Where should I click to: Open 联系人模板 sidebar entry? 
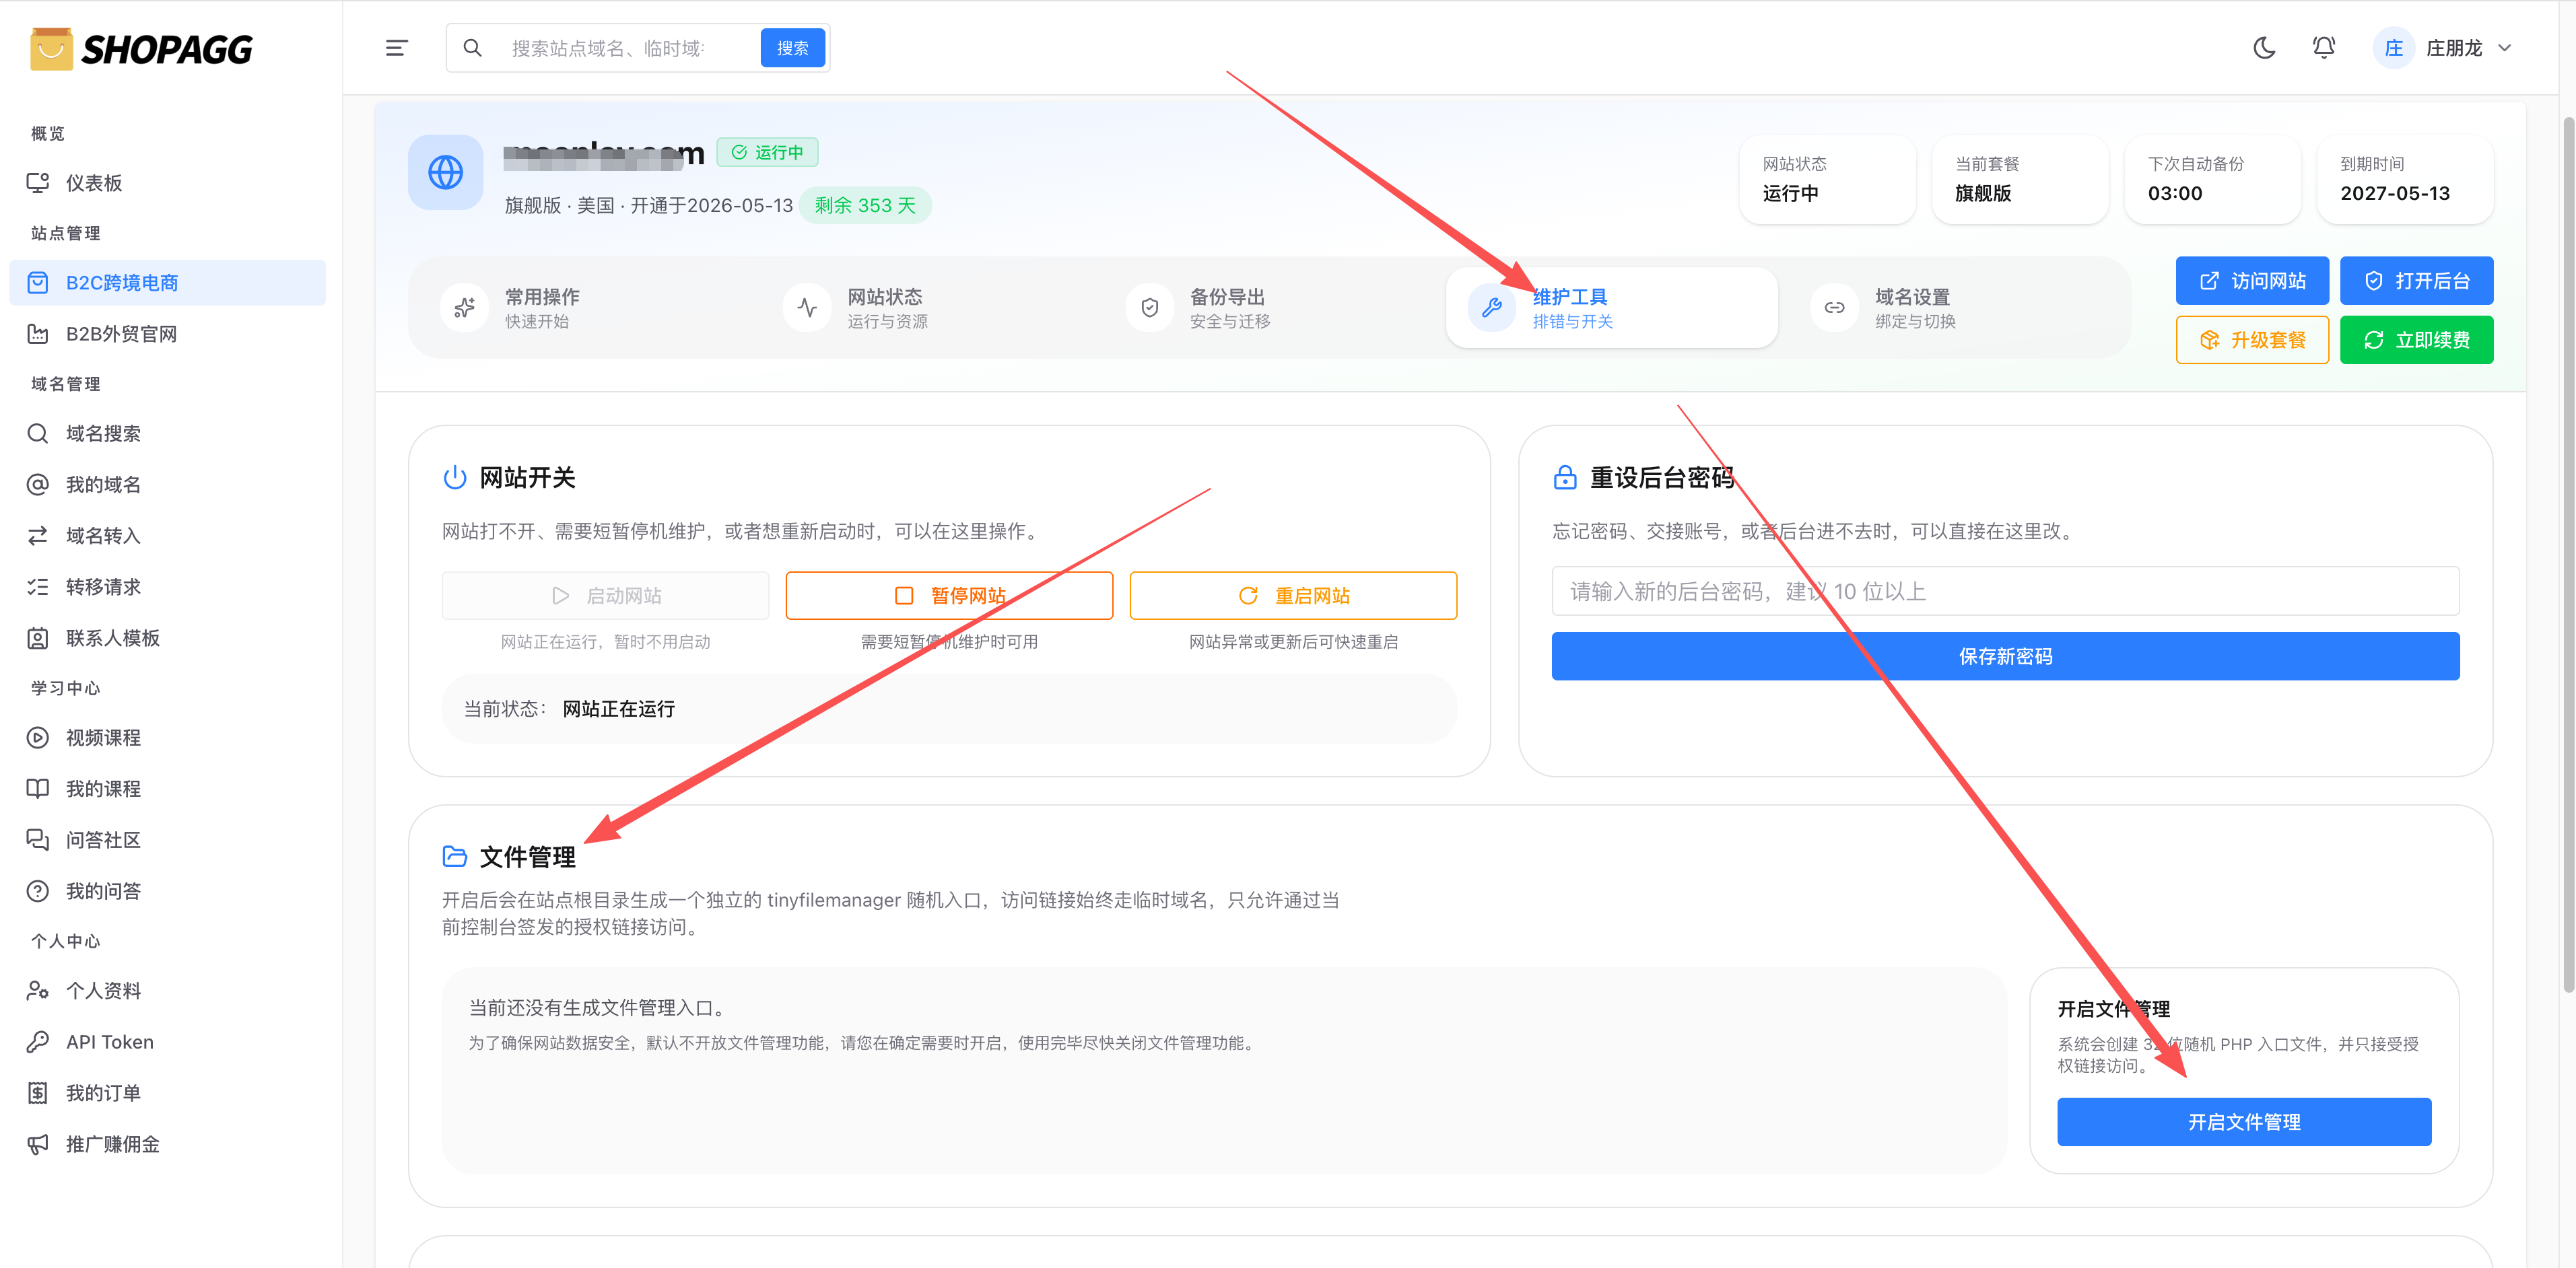click(167, 638)
